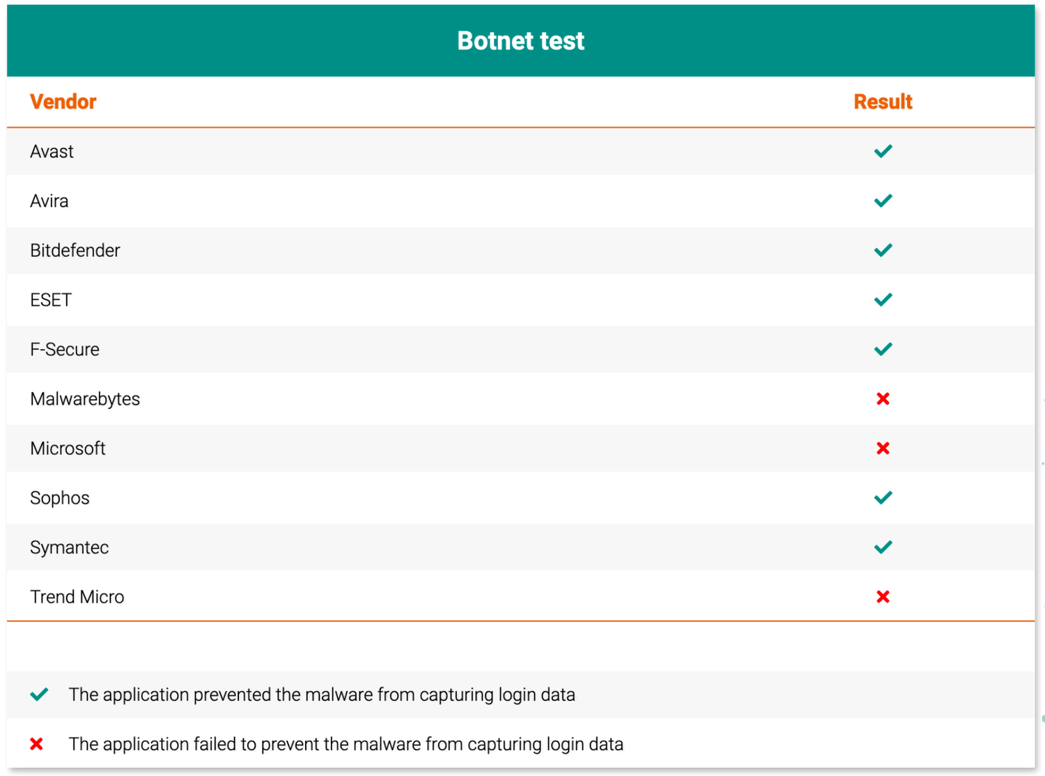Click Trend Micro's red X result
The width and height of the screenshot is (1045, 776).
point(883,596)
